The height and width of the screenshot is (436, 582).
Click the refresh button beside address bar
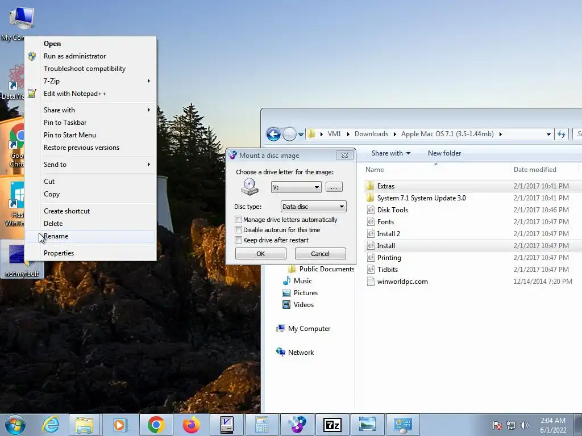pyautogui.click(x=561, y=134)
